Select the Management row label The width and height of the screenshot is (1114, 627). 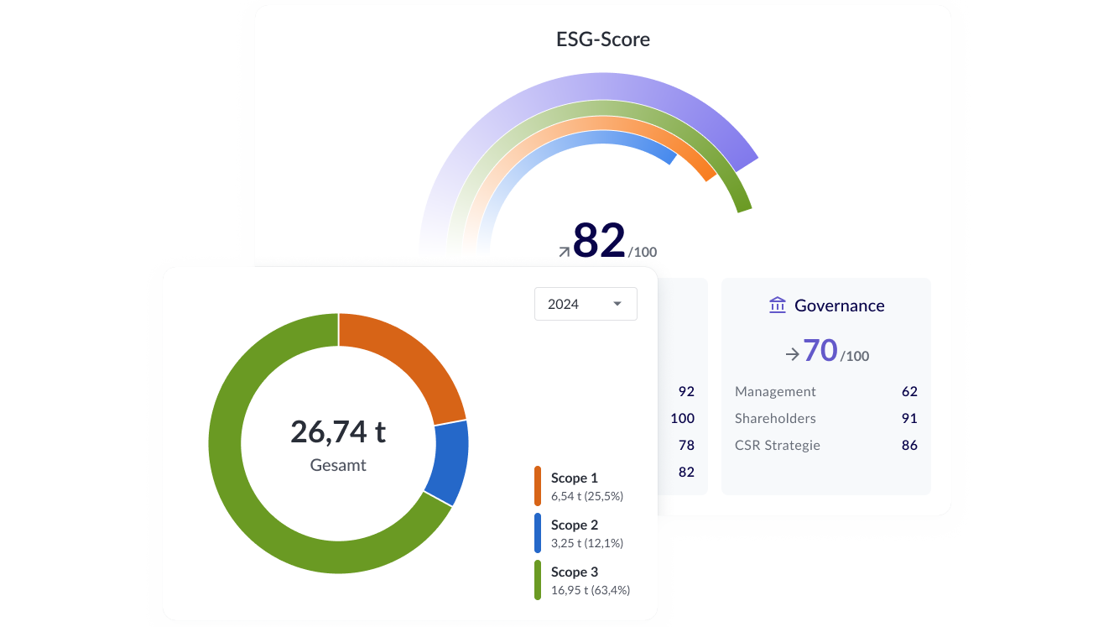click(x=775, y=392)
